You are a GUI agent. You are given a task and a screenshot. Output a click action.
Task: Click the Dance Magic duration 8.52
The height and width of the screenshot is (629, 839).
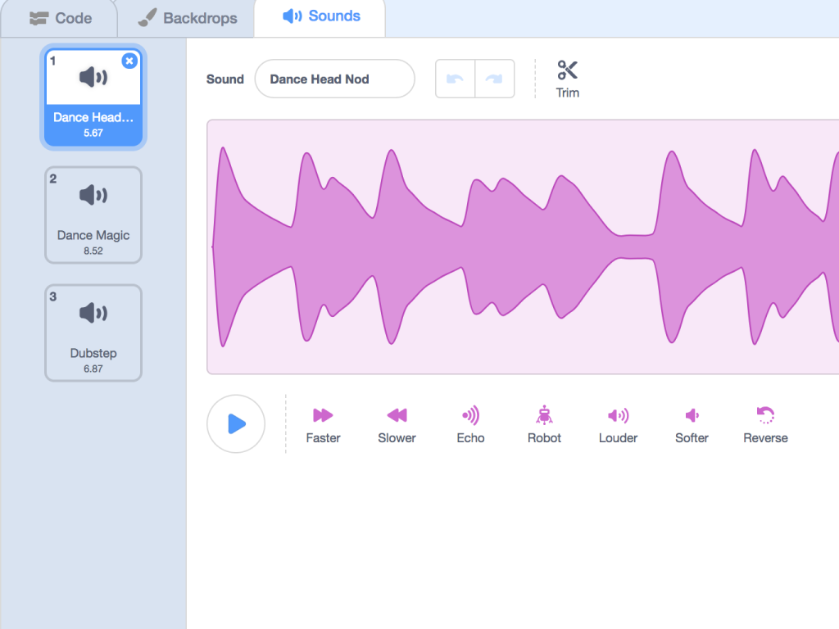click(x=93, y=251)
